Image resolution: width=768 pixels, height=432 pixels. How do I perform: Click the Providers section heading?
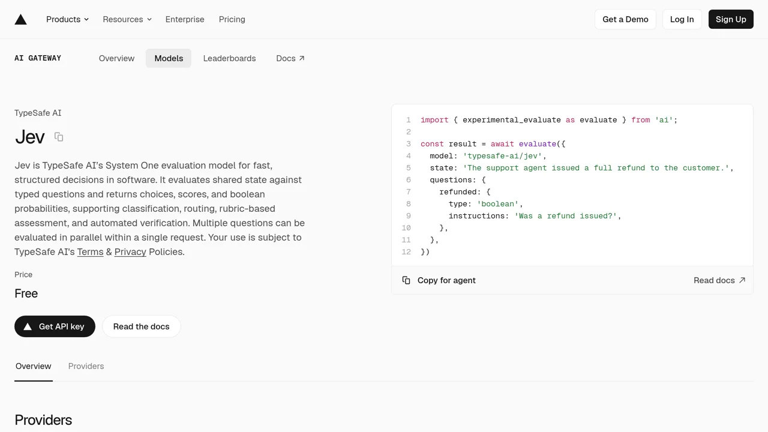(43, 420)
